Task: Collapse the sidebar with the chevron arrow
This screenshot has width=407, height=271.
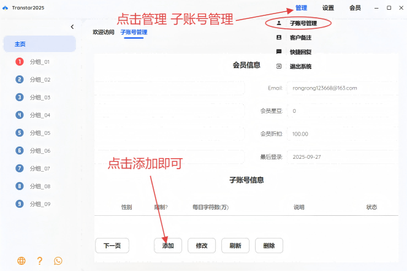Action: (x=72, y=27)
